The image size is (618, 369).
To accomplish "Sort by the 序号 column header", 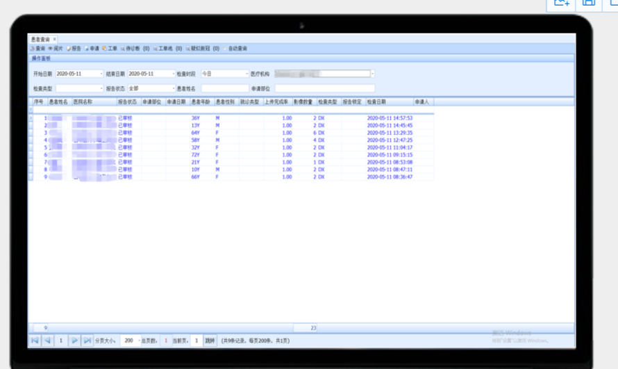I will pyautogui.click(x=40, y=101).
